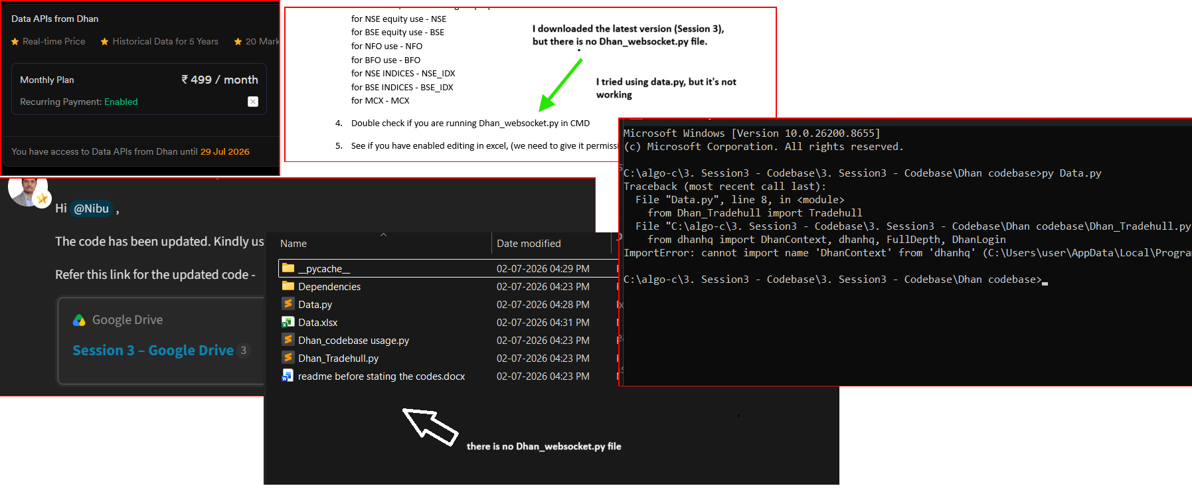Collapse the sort arrow above Name column
Screen dimensions: 1192x490
click(x=383, y=234)
